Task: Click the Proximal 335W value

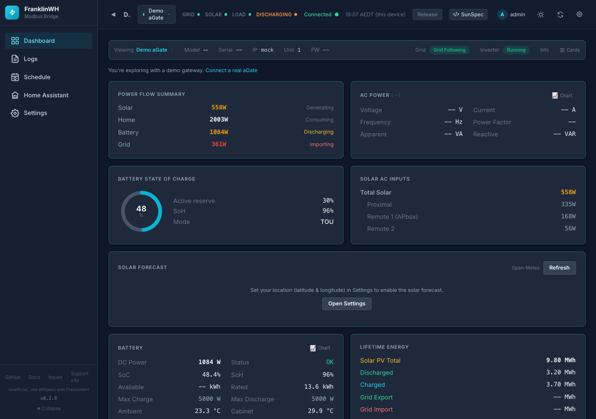Action: click(x=569, y=204)
